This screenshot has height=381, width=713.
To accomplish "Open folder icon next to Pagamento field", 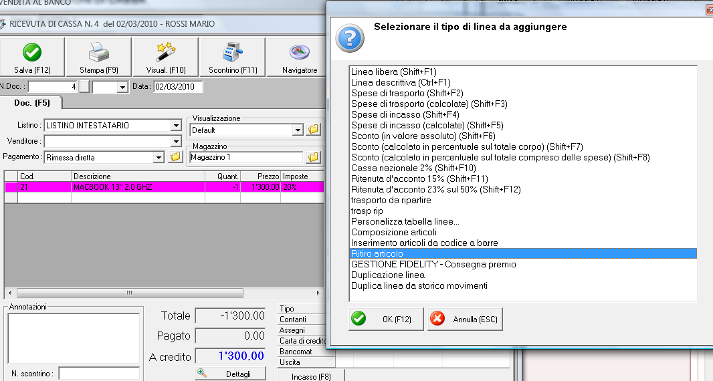I will [175, 157].
